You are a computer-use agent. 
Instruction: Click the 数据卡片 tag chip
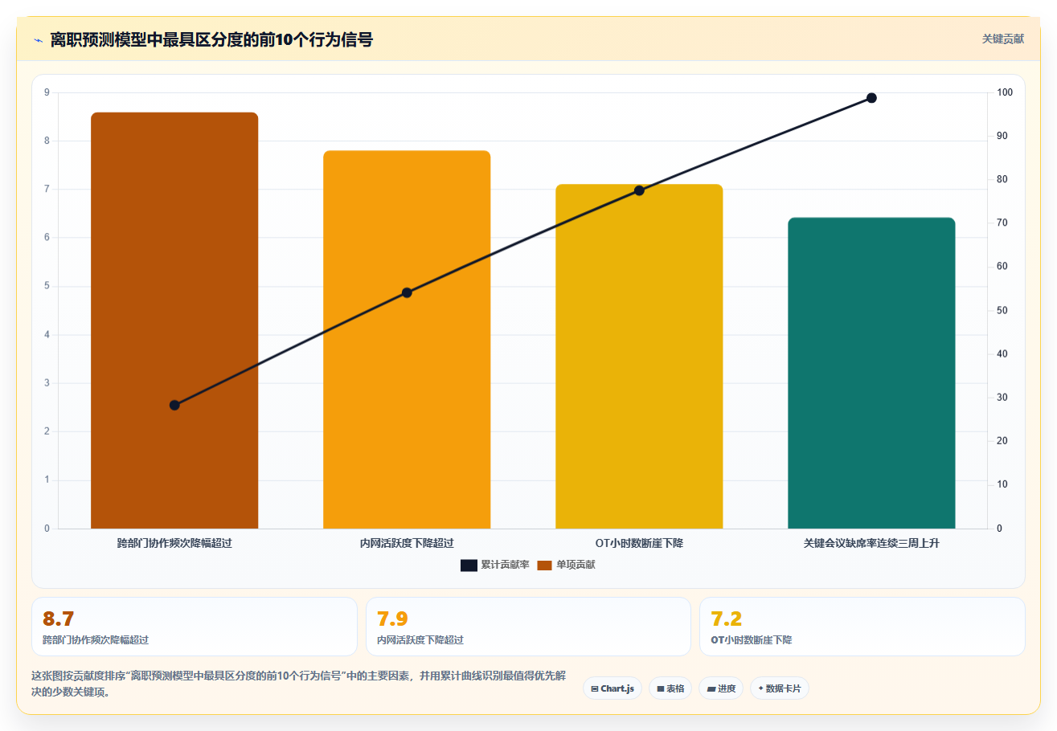tap(780, 688)
